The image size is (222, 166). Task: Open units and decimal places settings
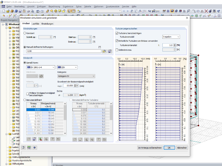pos(29,148)
